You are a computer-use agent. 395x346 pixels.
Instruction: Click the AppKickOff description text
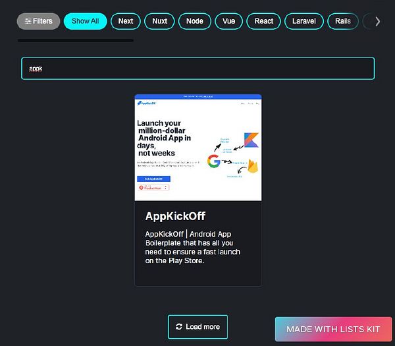[193, 247]
